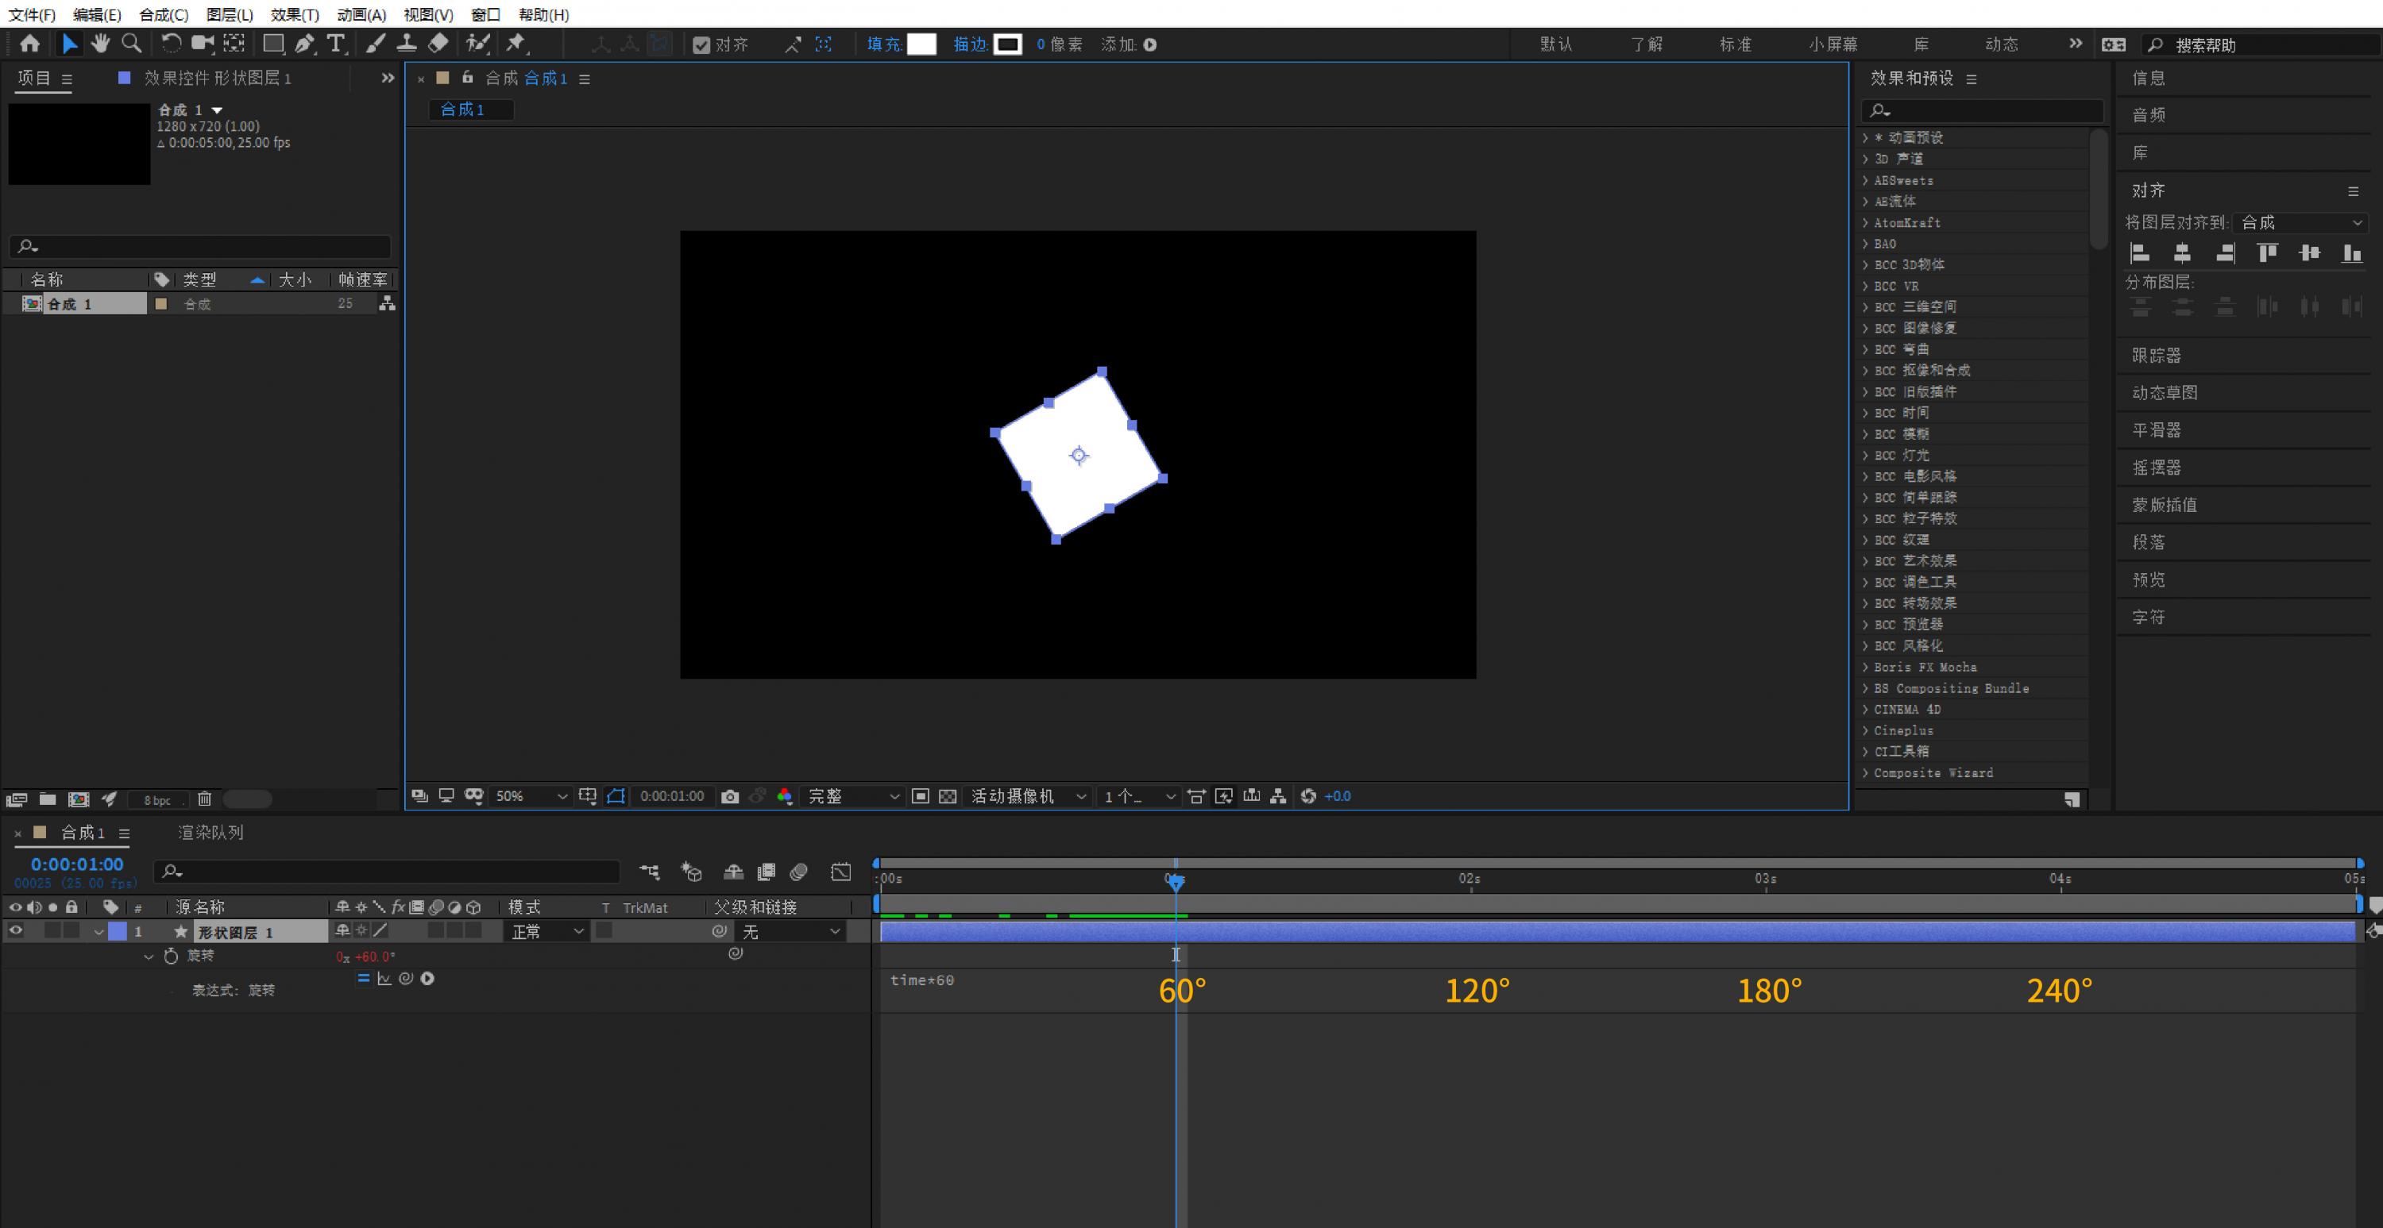Choose the Zoom magnifier tool
The width and height of the screenshot is (2383, 1228).
[x=133, y=44]
